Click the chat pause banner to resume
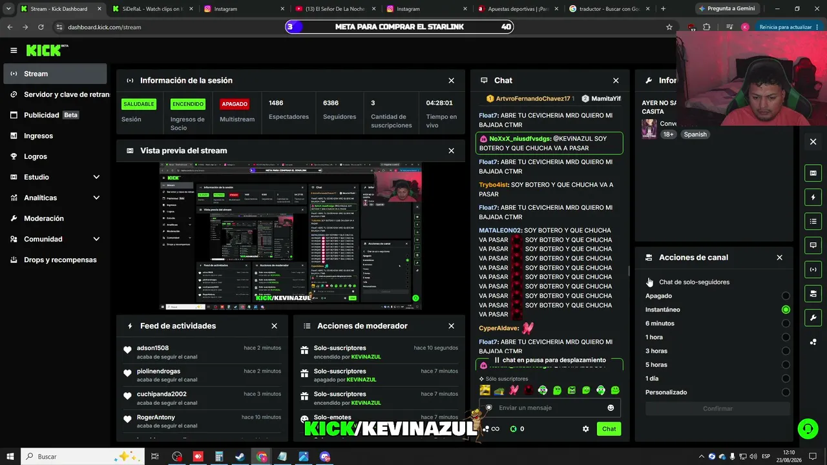Screen dimensions: 827x465 [550, 360]
